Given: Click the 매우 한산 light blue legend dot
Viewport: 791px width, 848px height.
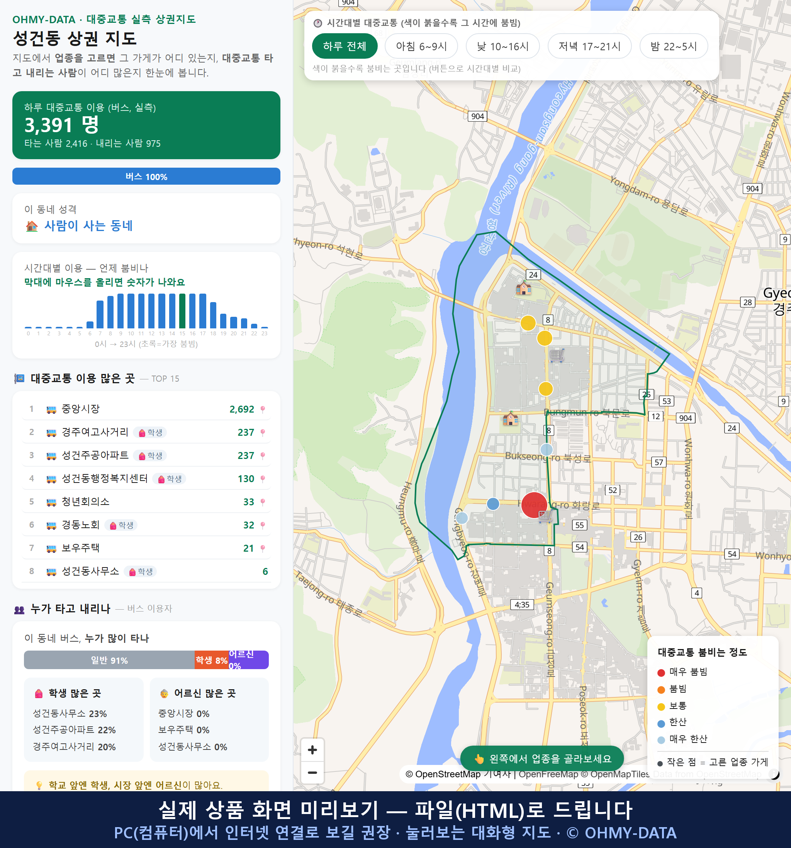Looking at the screenshot, I should [x=661, y=740].
